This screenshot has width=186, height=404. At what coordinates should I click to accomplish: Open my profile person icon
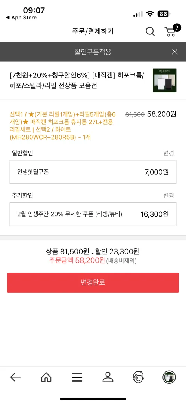pyautogui.click(x=108, y=377)
